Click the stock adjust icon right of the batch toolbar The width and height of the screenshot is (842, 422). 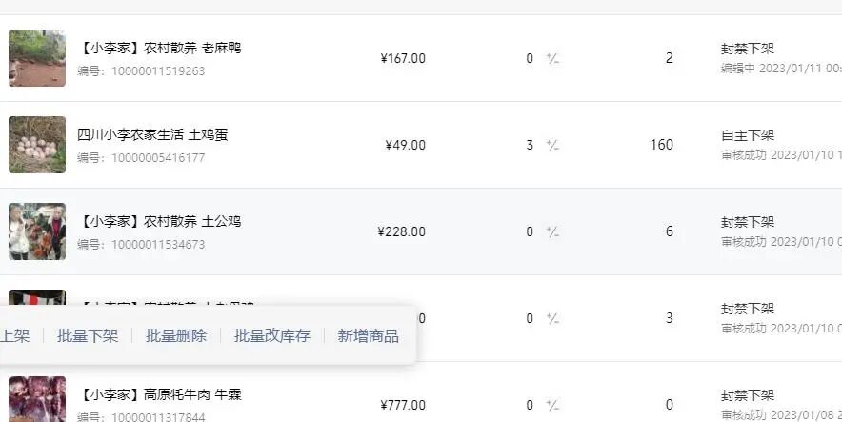(552, 319)
